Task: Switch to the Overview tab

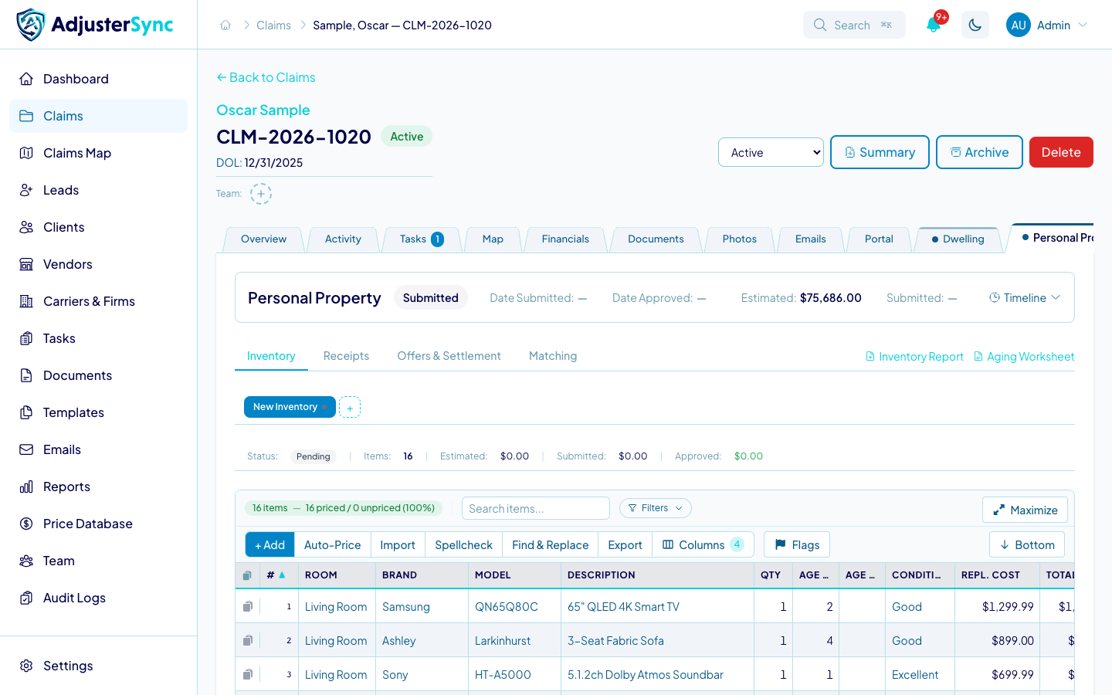Action: [263, 239]
